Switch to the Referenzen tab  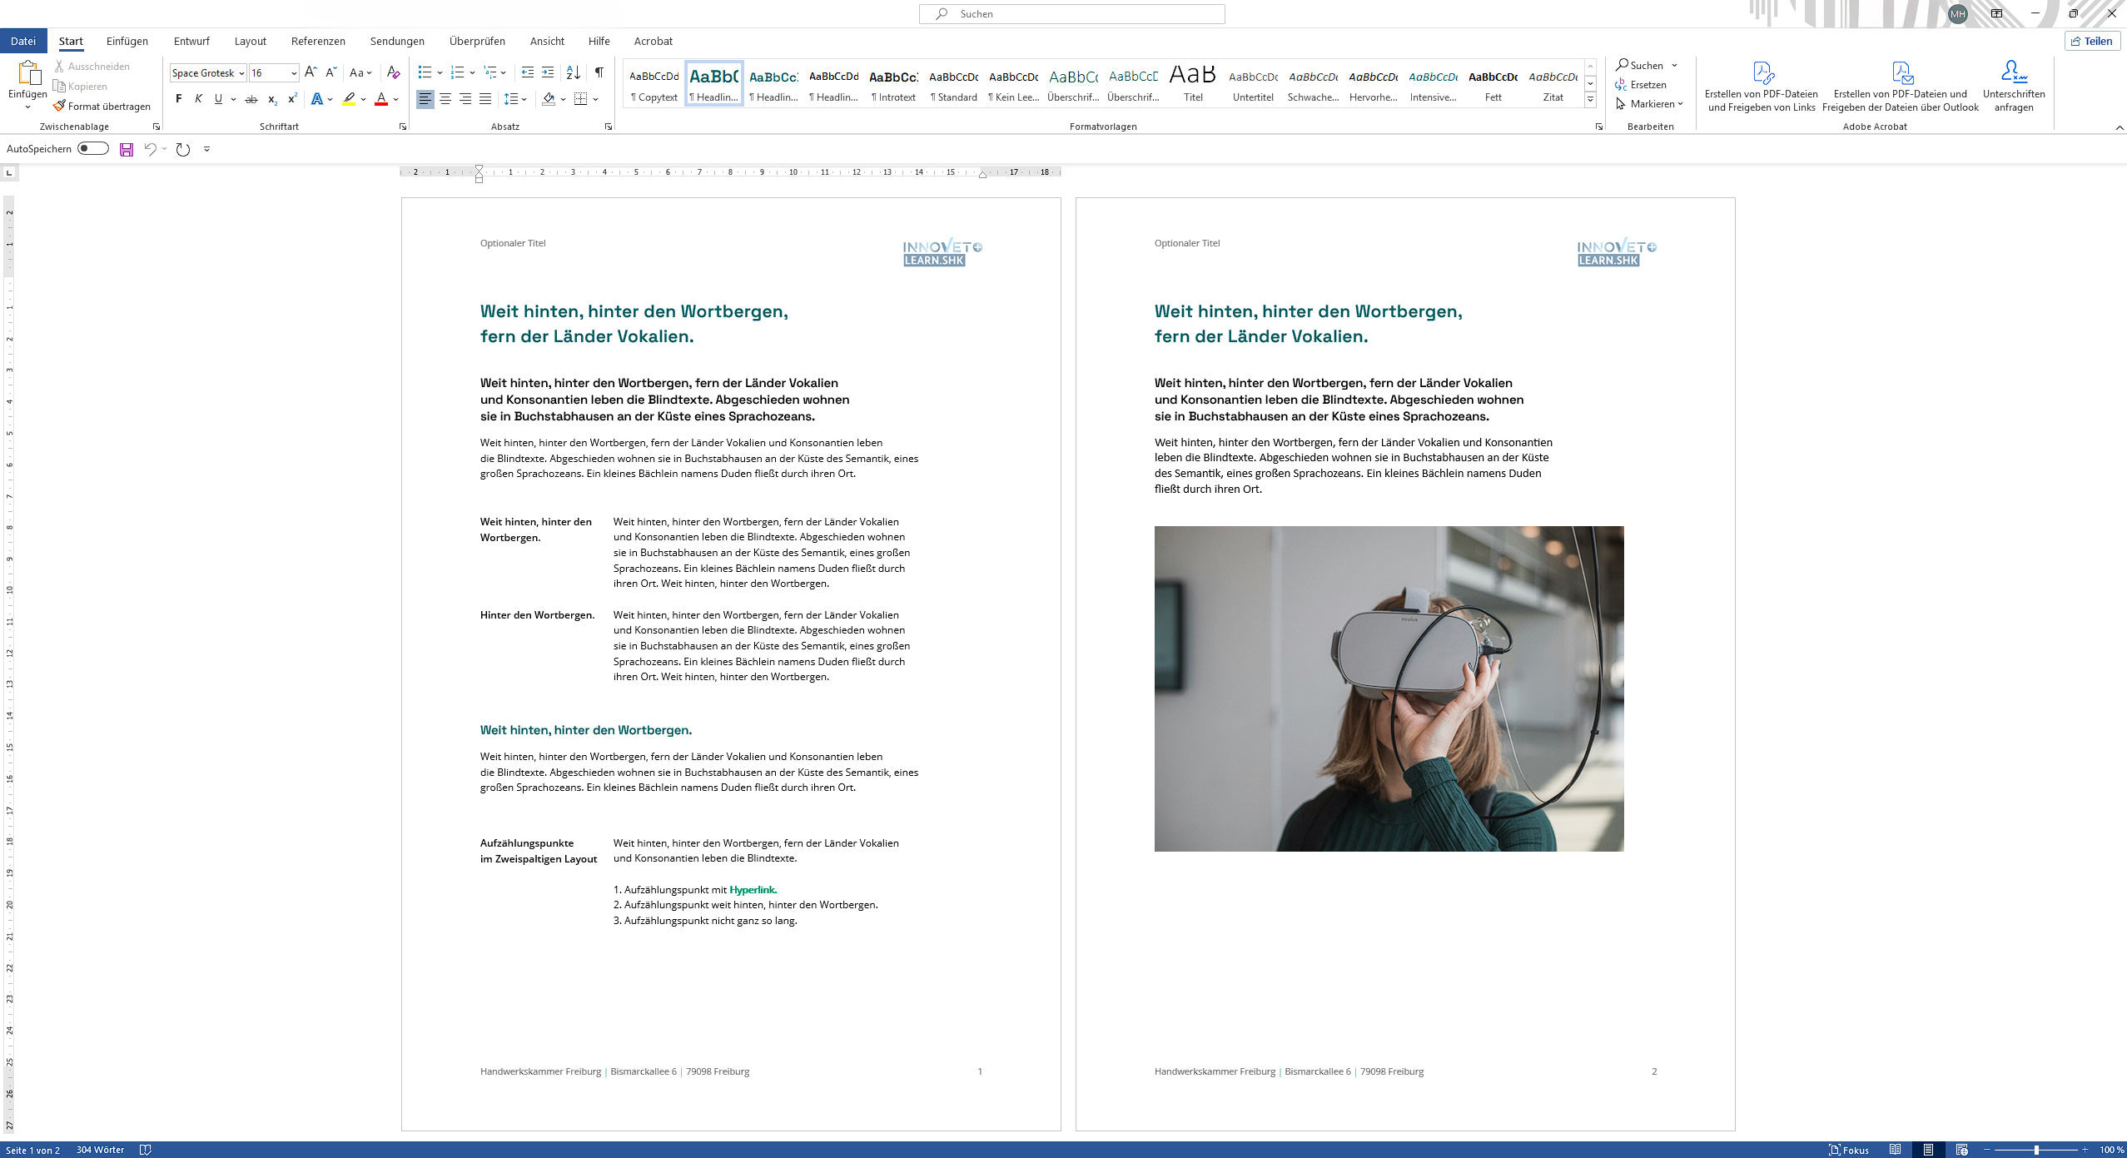point(318,41)
